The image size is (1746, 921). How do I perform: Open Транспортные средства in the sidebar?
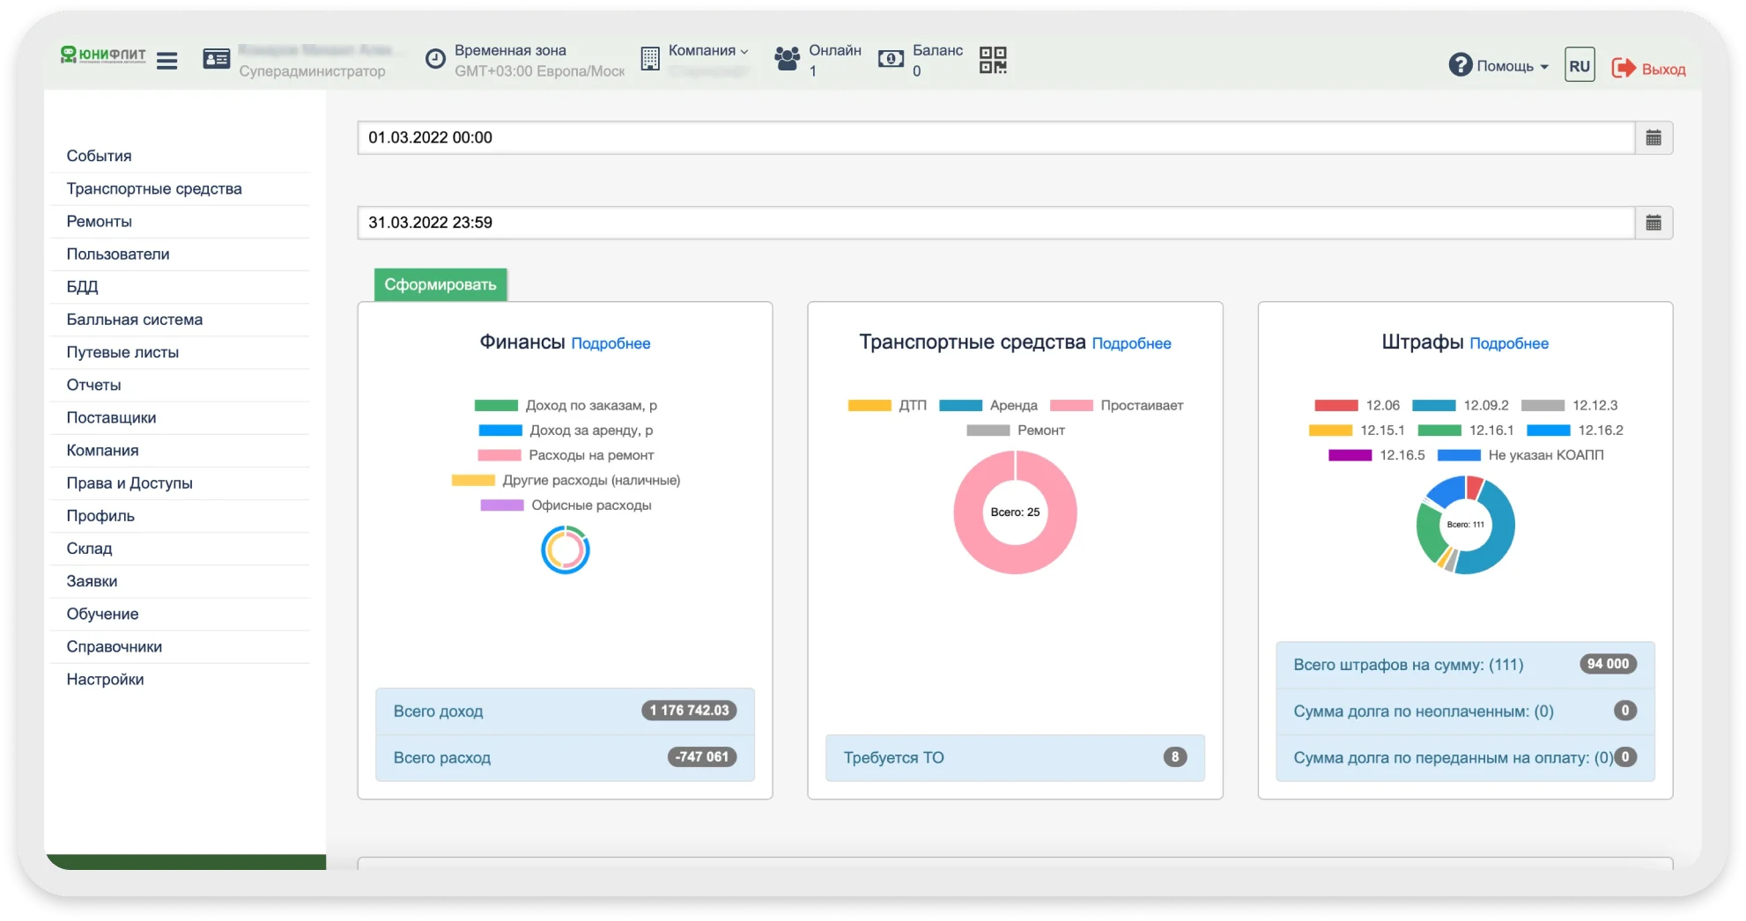tap(154, 188)
